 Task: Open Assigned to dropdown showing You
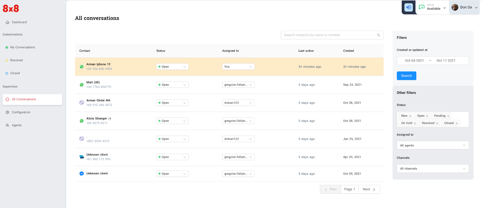pyautogui.click(x=238, y=67)
